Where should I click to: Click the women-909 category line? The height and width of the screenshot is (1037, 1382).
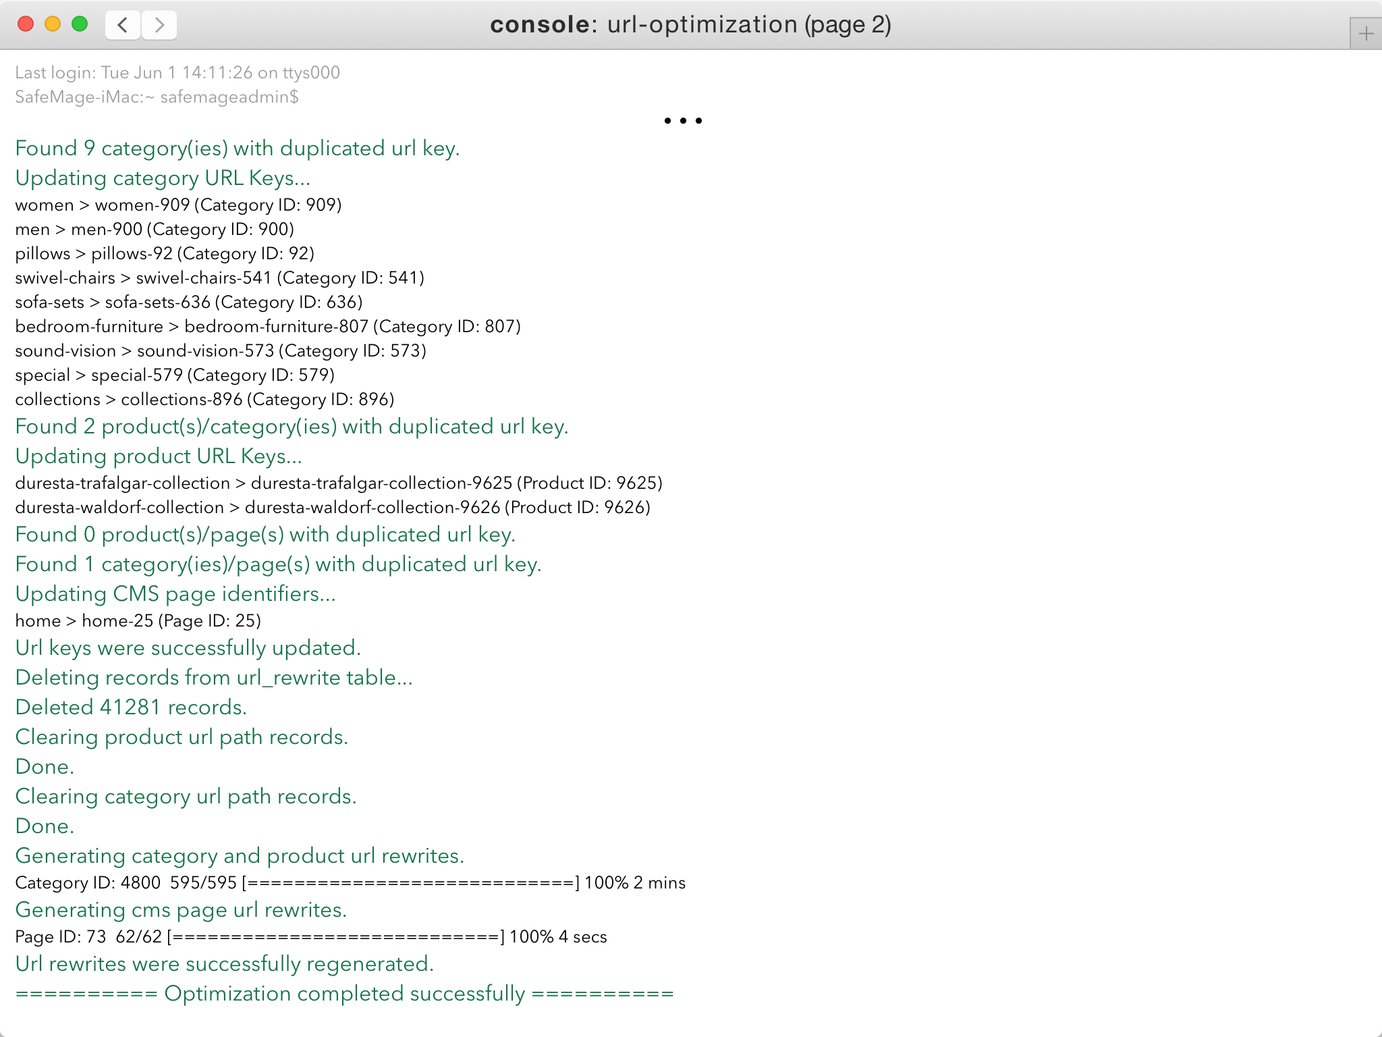click(x=178, y=205)
